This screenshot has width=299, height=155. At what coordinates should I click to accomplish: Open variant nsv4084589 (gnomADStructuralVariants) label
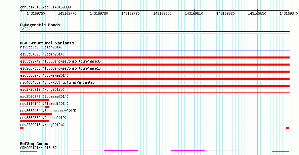point(57,82)
